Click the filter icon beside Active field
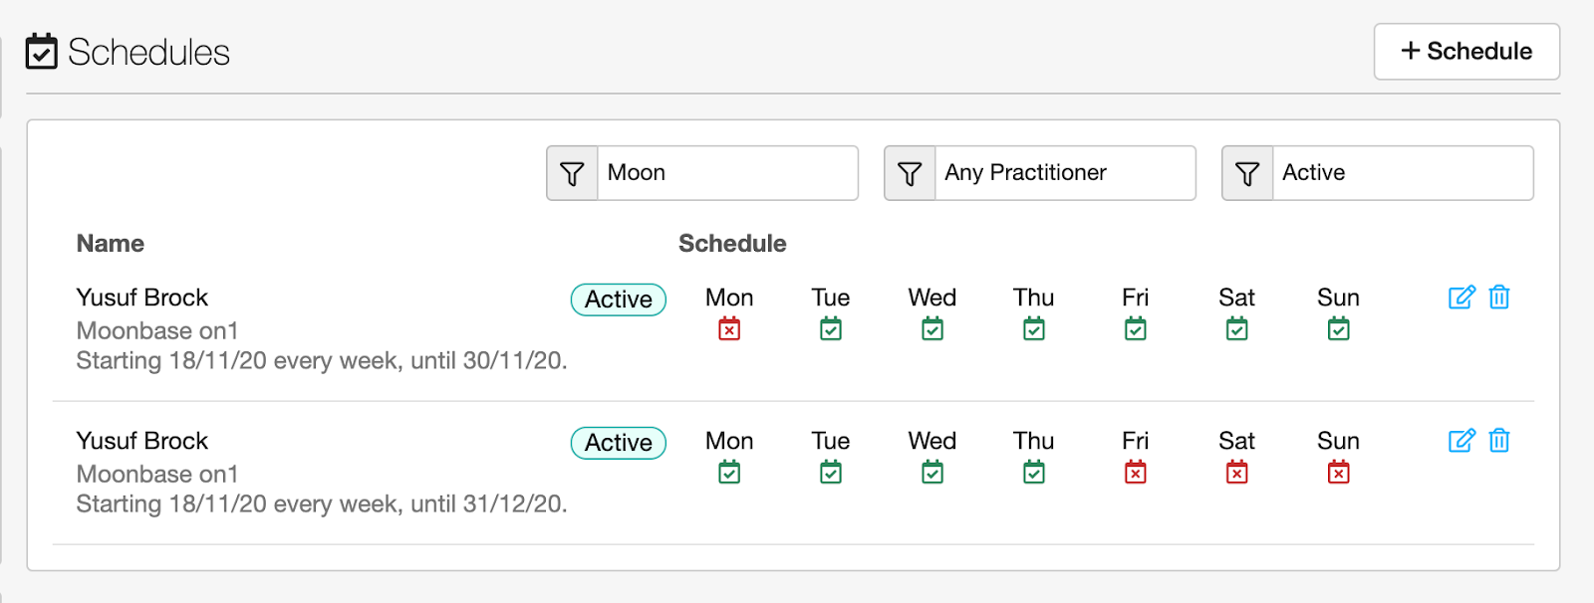Screen dimensions: 1594x603 [x=1247, y=174]
